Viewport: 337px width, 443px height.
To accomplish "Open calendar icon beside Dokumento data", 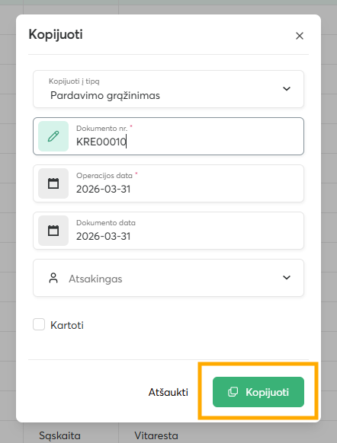I will coord(53,231).
